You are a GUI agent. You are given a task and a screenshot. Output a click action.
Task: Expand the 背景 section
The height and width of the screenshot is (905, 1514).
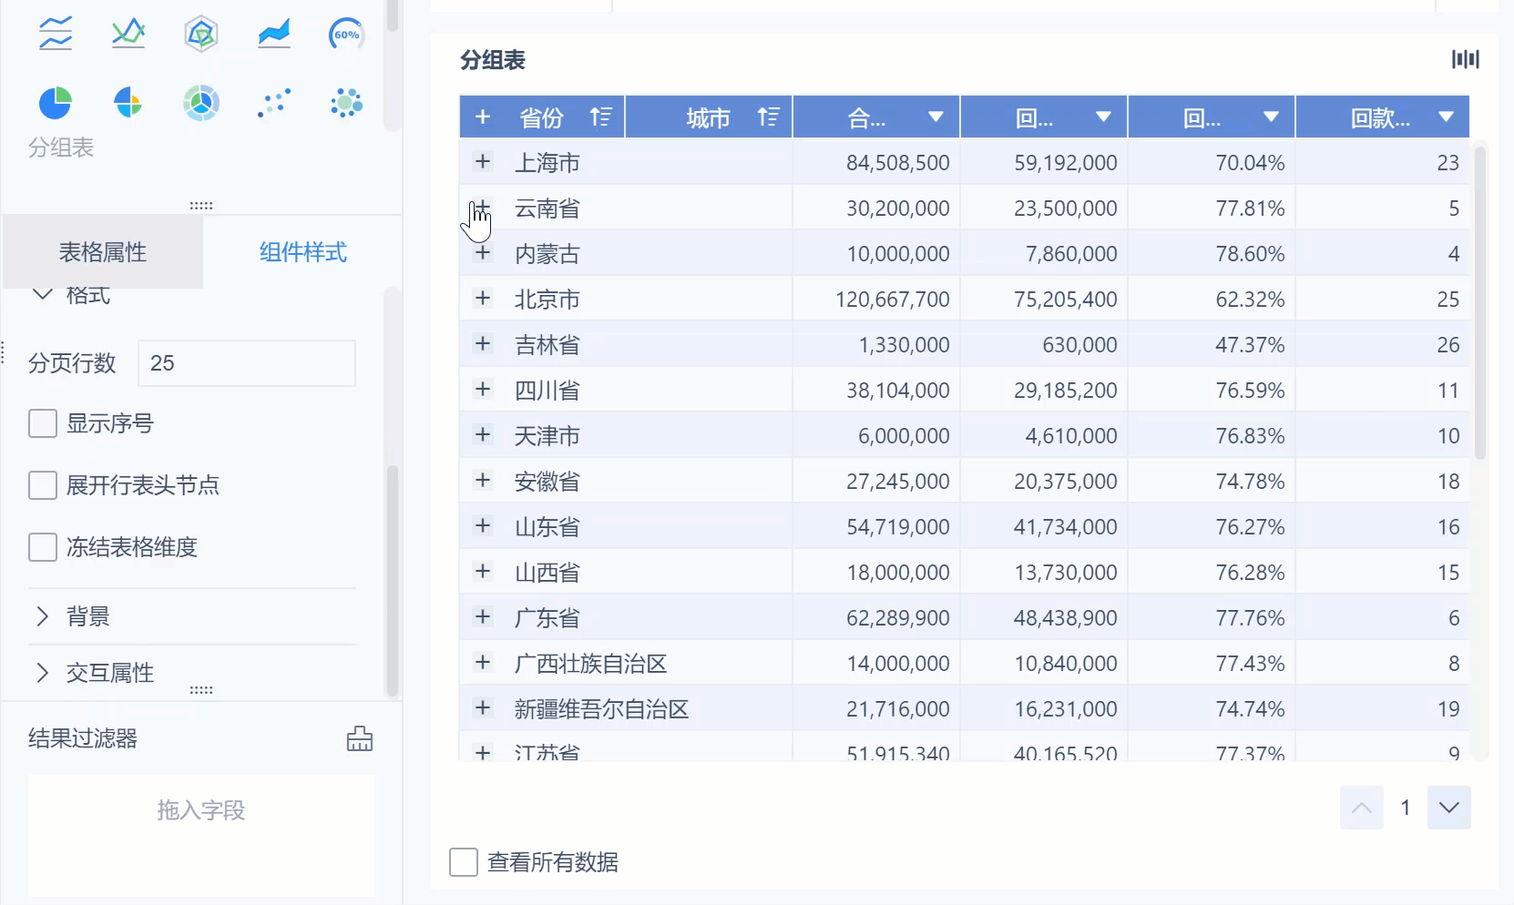[42, 616]
